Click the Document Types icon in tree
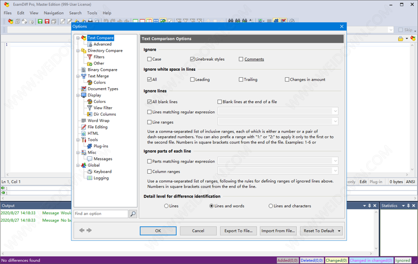Screen dimensions: 418x264 [84, 89]
